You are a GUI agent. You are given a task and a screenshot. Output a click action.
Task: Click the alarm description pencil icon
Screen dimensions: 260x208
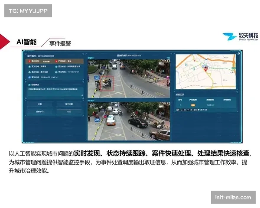(29, 85)
